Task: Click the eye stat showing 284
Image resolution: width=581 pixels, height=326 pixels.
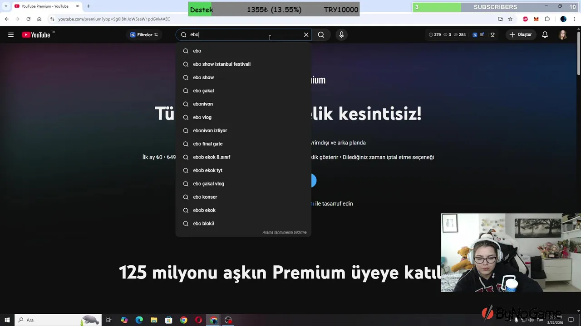Action: coord(460,35)
